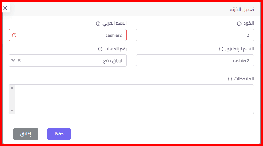Save changes with the حفظ button

click(x=59, y=134)
